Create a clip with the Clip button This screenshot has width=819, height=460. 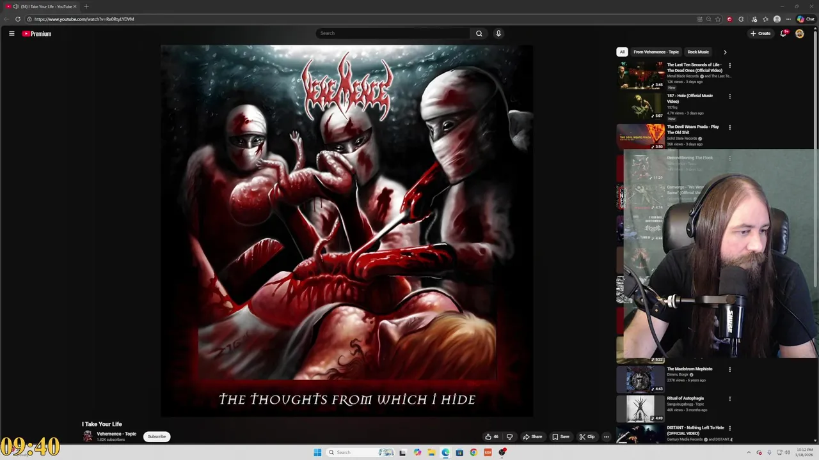point(587,437)
